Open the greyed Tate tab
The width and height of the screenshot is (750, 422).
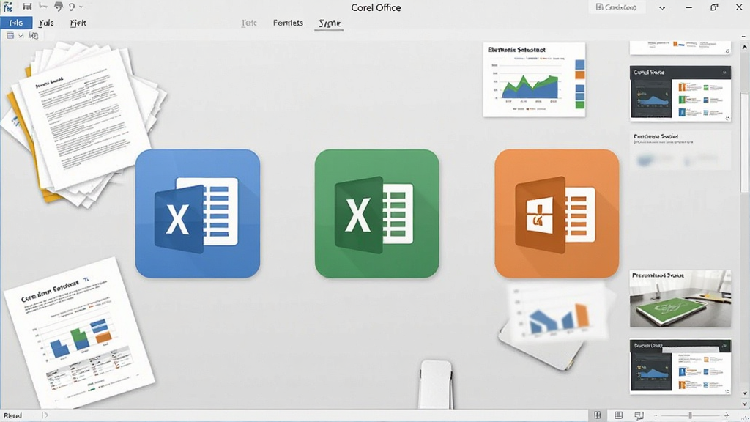pos(249,23)
